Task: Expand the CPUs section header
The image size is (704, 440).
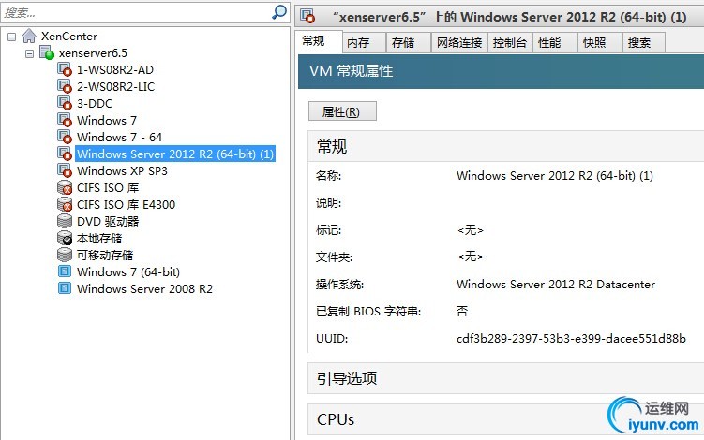Action: pos(505,419)
